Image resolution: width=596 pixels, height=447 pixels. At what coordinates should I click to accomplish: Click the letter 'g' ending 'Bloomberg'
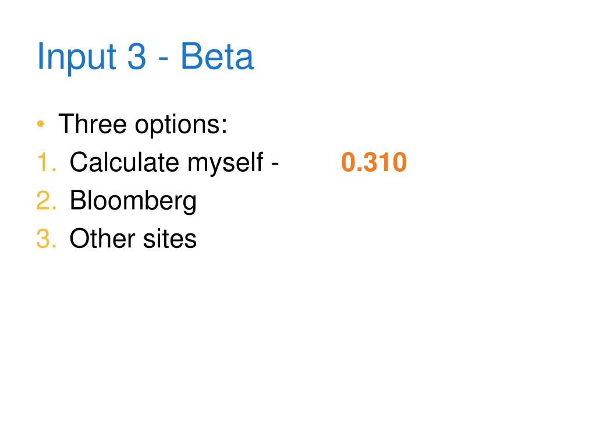tap(189, 204)
